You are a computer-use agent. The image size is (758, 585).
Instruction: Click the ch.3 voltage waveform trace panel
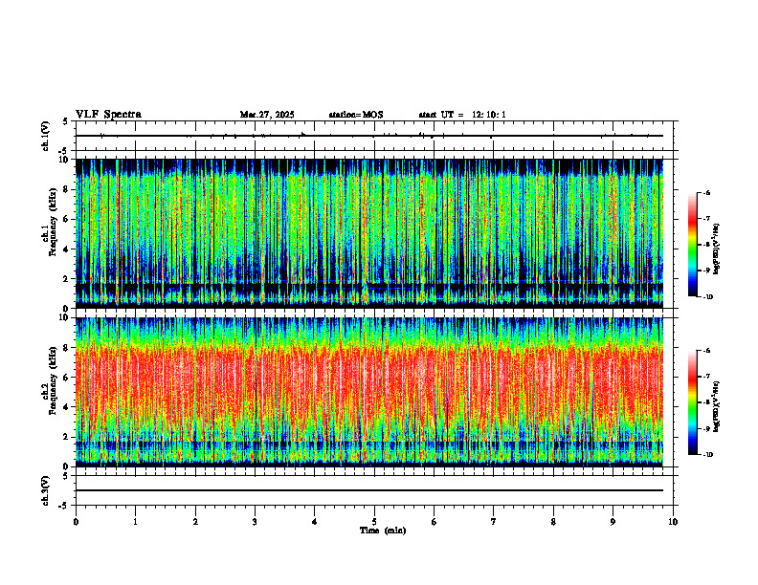(374, 490)
